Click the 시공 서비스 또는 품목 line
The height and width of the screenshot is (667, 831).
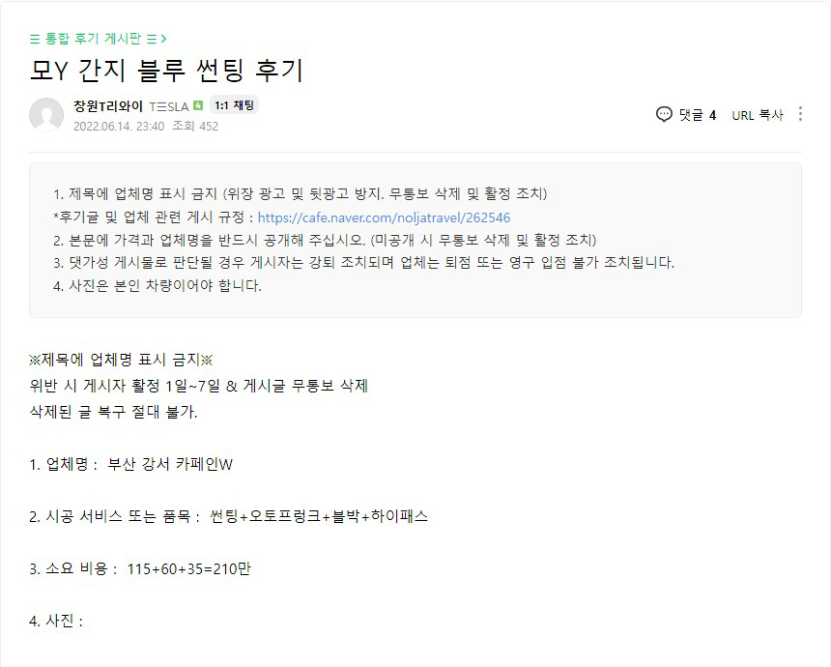pyautogui.click(x=228, y=516)
